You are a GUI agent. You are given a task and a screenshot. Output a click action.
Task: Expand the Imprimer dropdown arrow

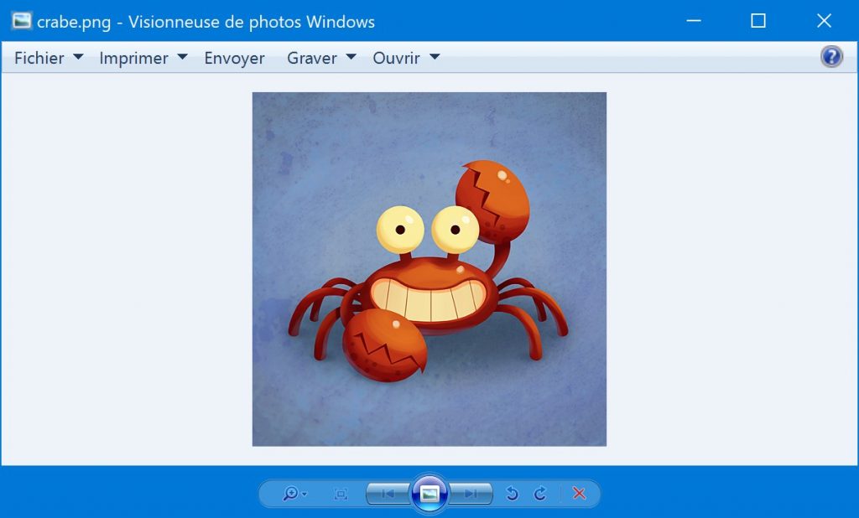pos(182,57)
